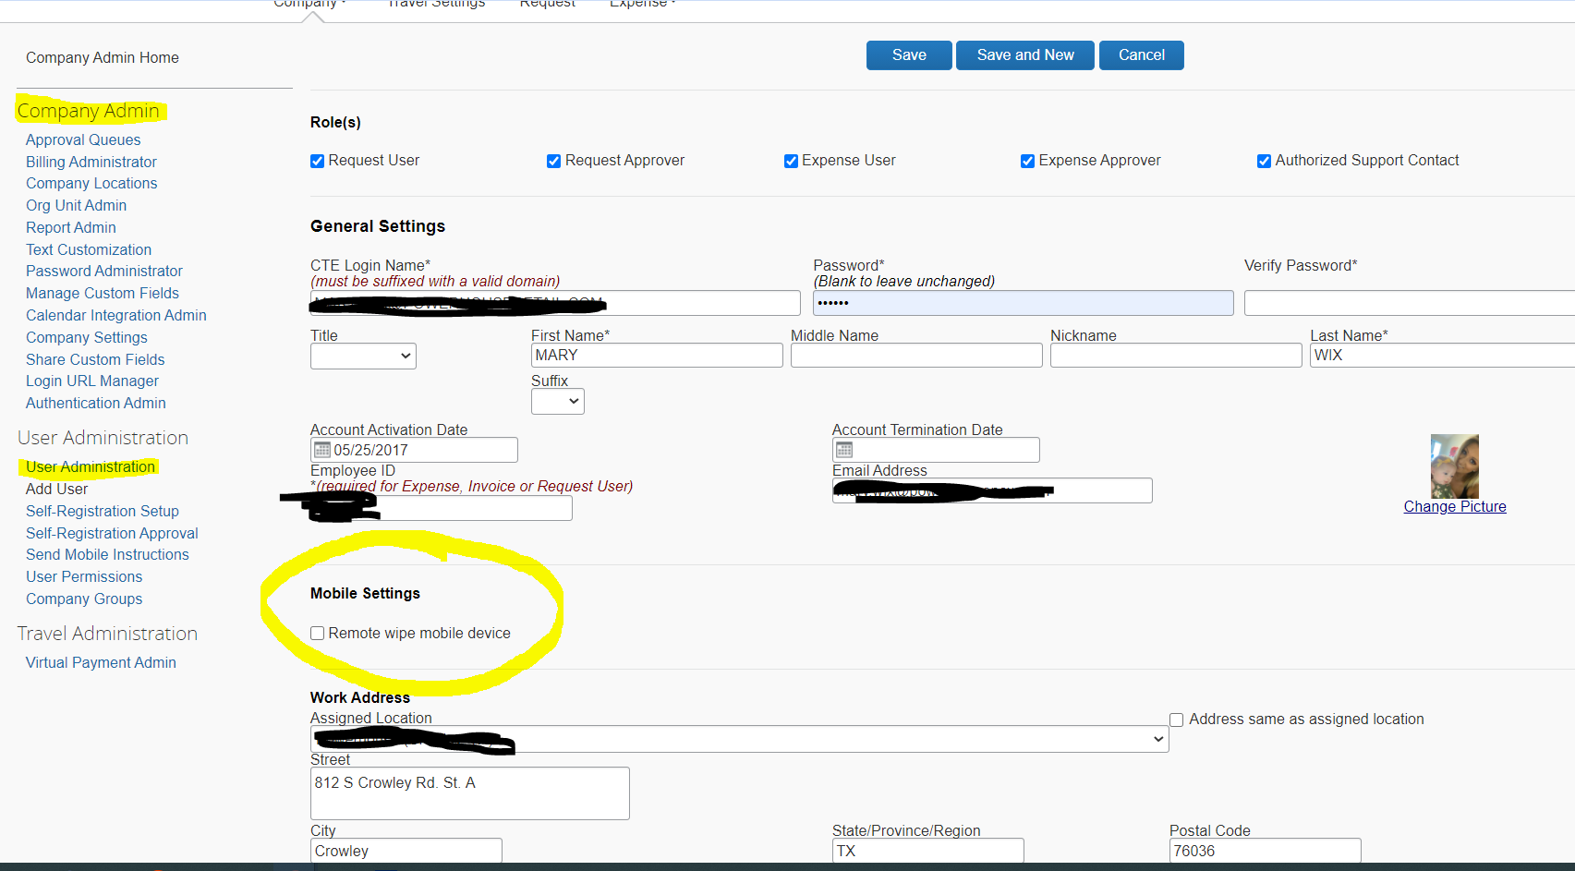Open the Approval Queues sidebar link
The height and width of the screenshot is (871, 1575).
83,140
